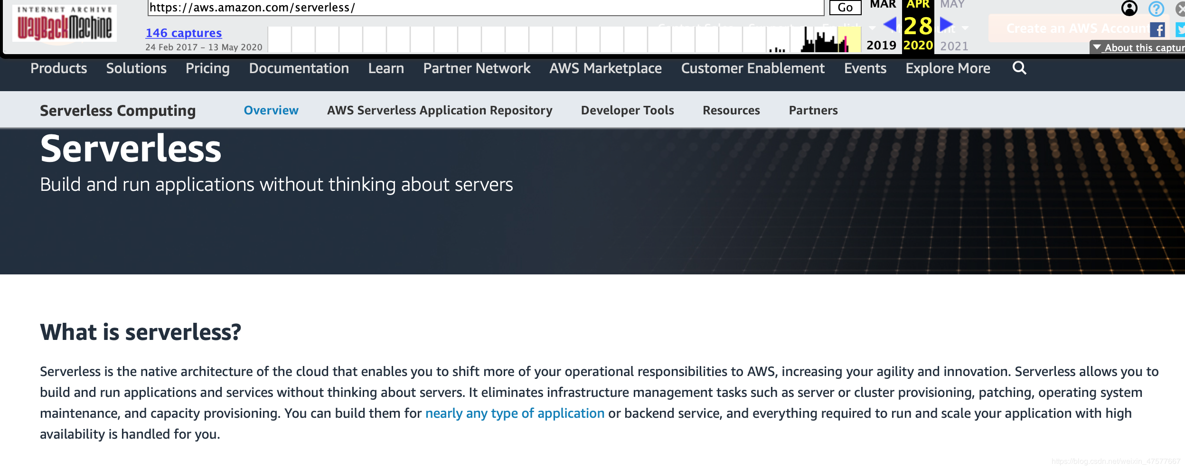The height and width of the screenshot is (470, 1185).
Task: Open the Events menu item
Action: pyautogui.click(x=865, y=68)
